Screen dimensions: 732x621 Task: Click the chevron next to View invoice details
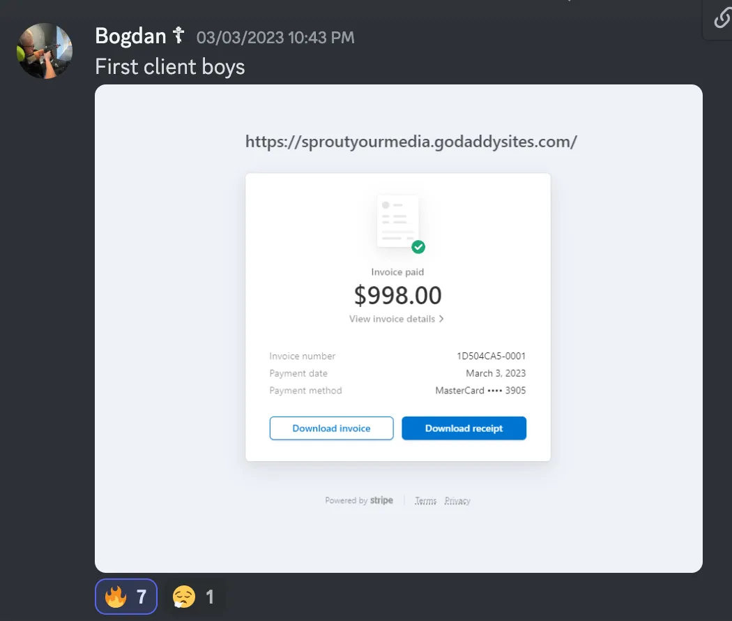441,319
